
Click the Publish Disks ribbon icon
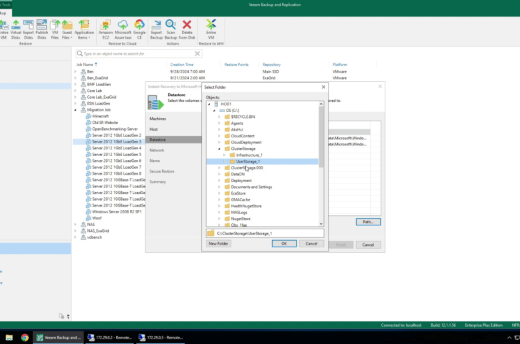pyautogui.click(x=42, y=29)
